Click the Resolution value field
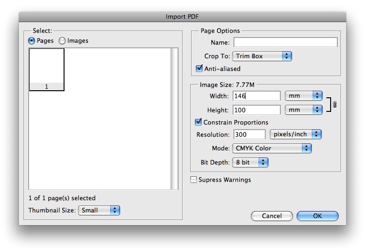The height and width of the screenshot is (251, 365). click(x=249, y=134)
